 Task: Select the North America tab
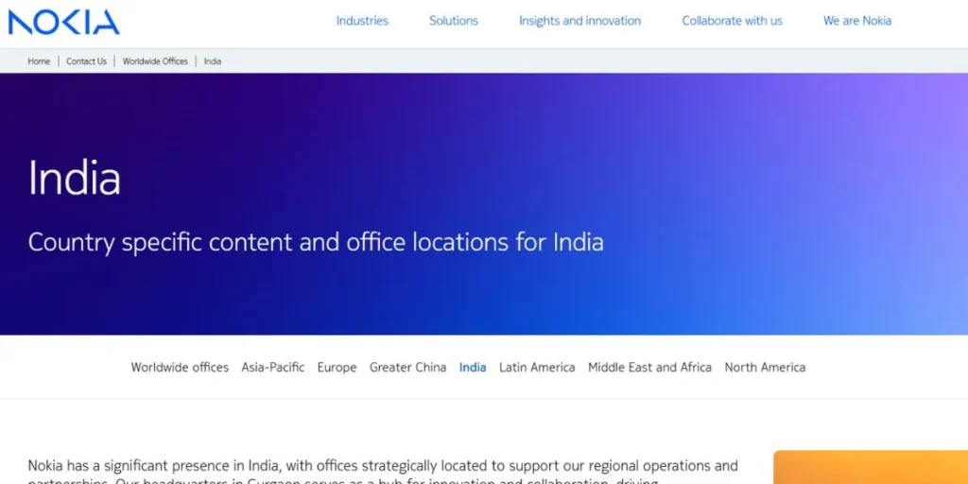(x=765, y=368)
